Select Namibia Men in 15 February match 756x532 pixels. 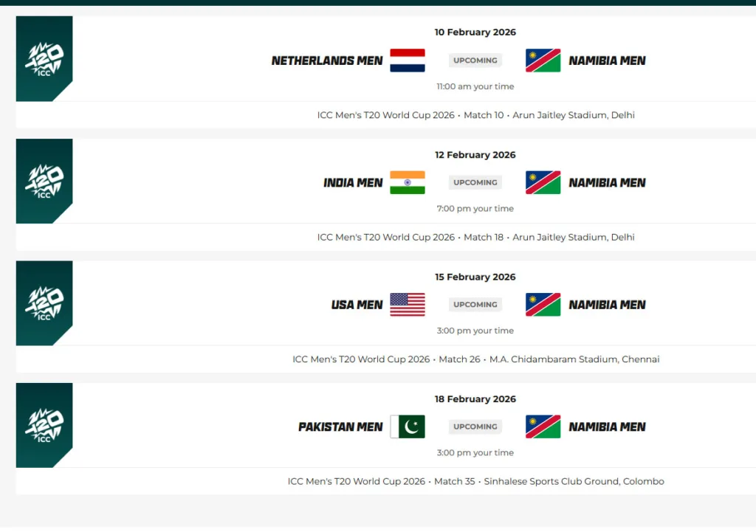point(607,305)
